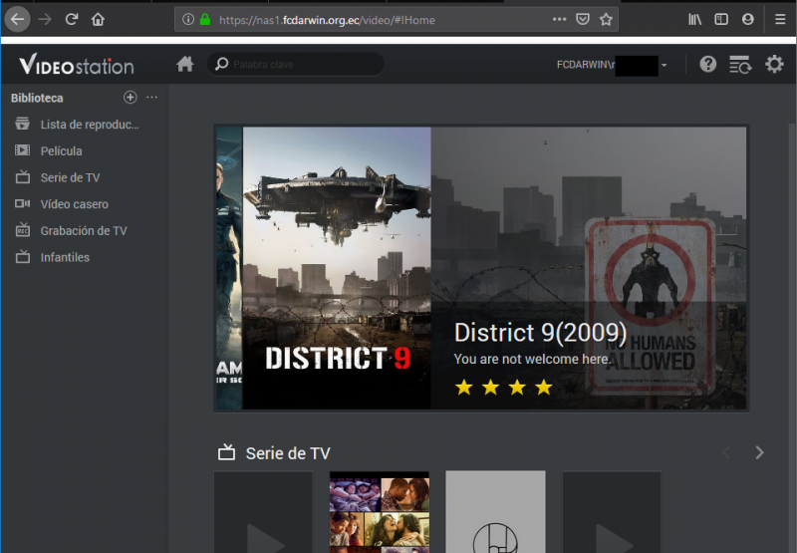The width and height of the screenshot is (797, 553).
Task: Reload the page with the refresh icon
Action: pyautogui.click(x=72, y=19)
